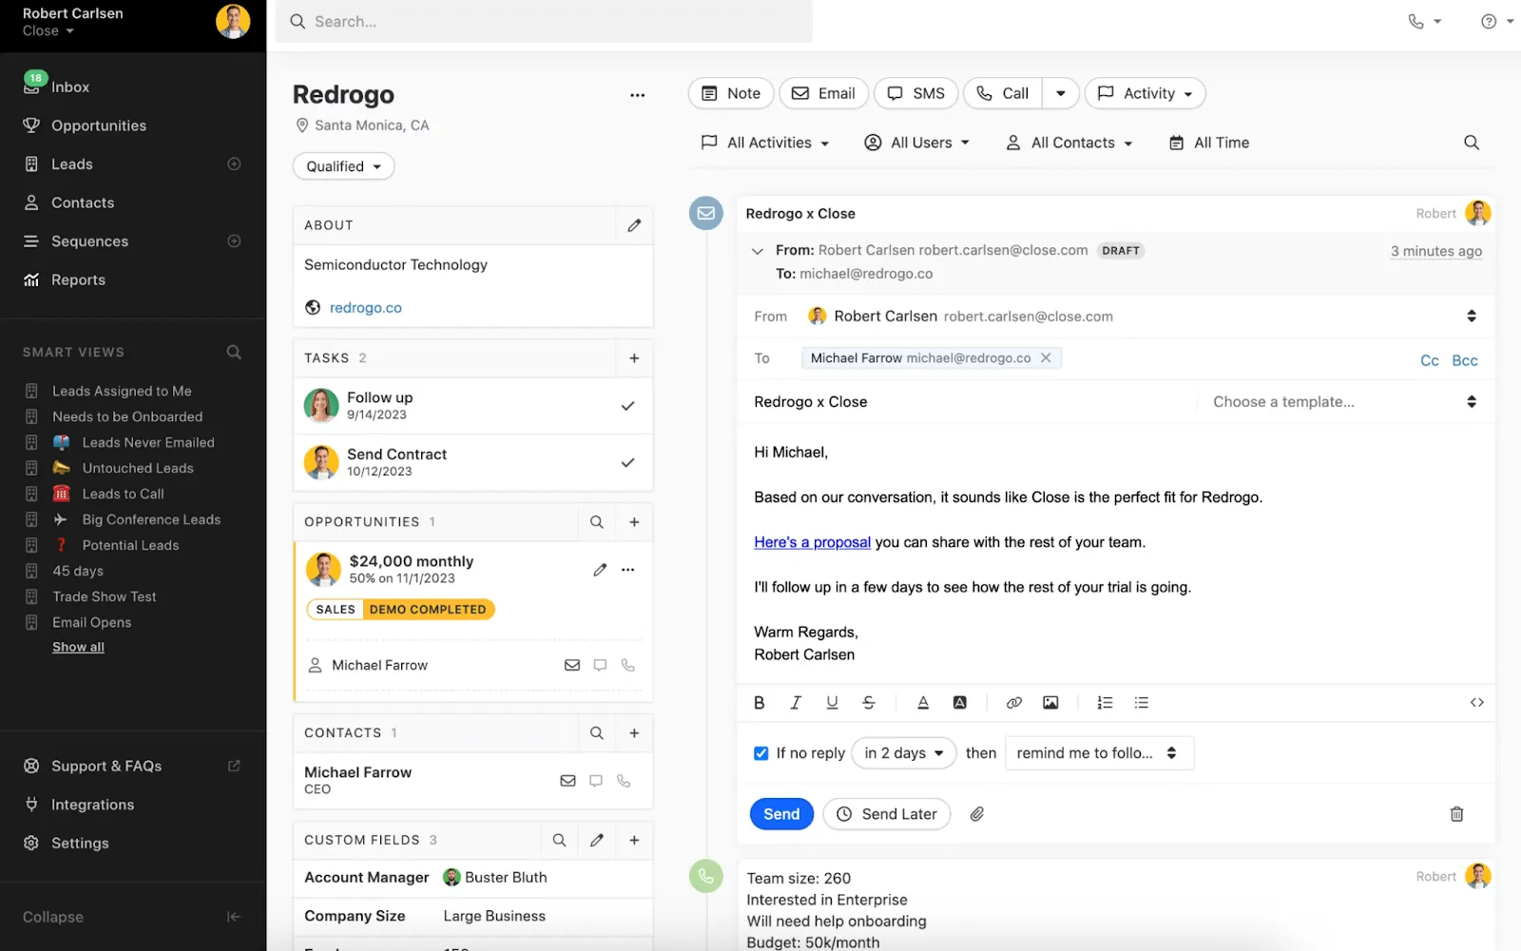Insert an image into the email
Viewport: 1521px width, 951px height.
tap(1049, 703)
